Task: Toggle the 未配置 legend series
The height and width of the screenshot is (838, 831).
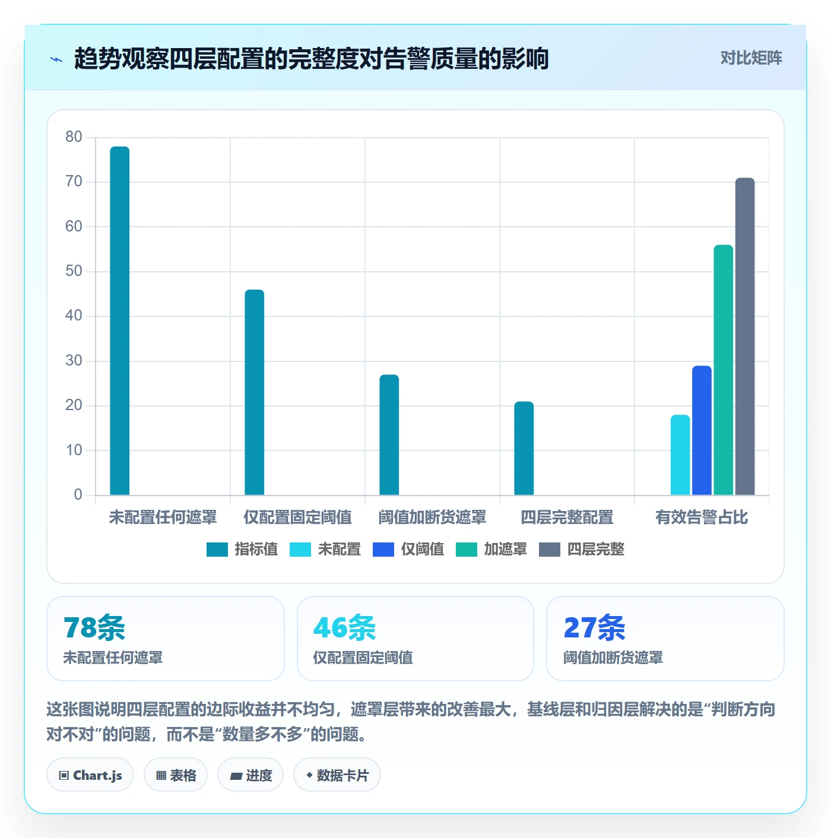Action: click(325, 550)
